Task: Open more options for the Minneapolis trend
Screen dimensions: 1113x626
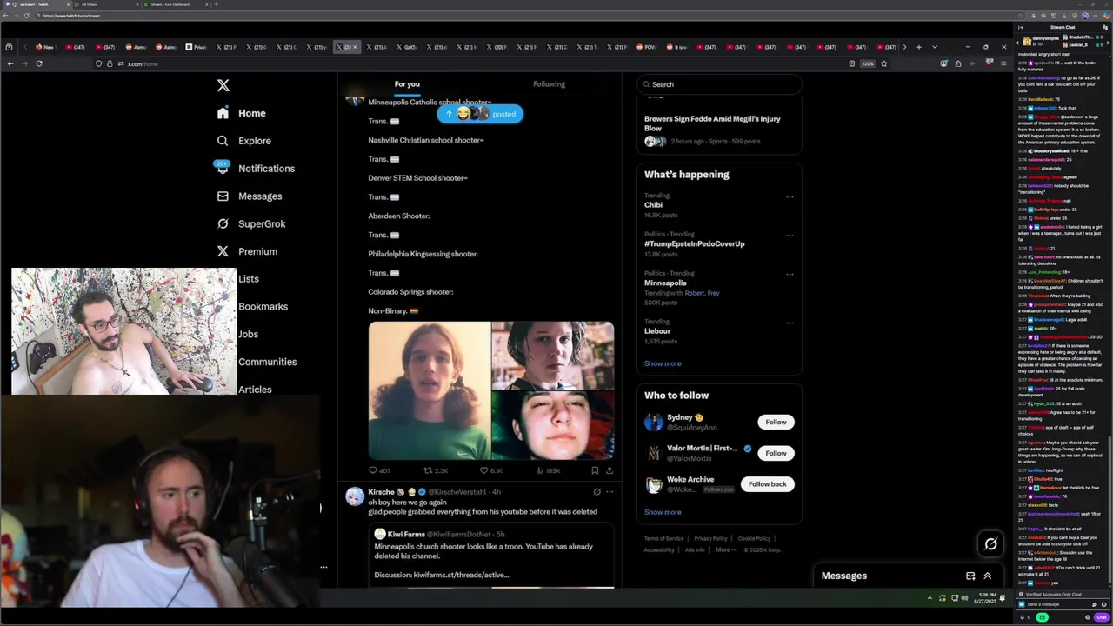Action: 790,274
